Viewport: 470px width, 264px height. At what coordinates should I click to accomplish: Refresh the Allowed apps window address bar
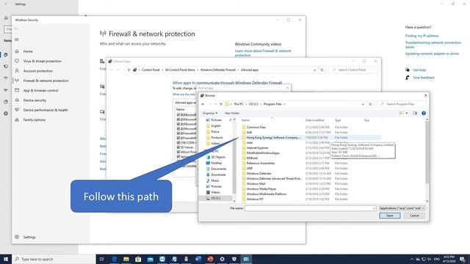322,70
